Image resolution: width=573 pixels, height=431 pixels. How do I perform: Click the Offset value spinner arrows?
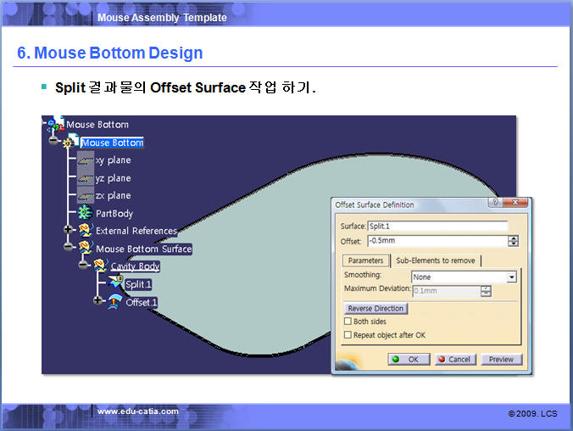click(513, 242)
